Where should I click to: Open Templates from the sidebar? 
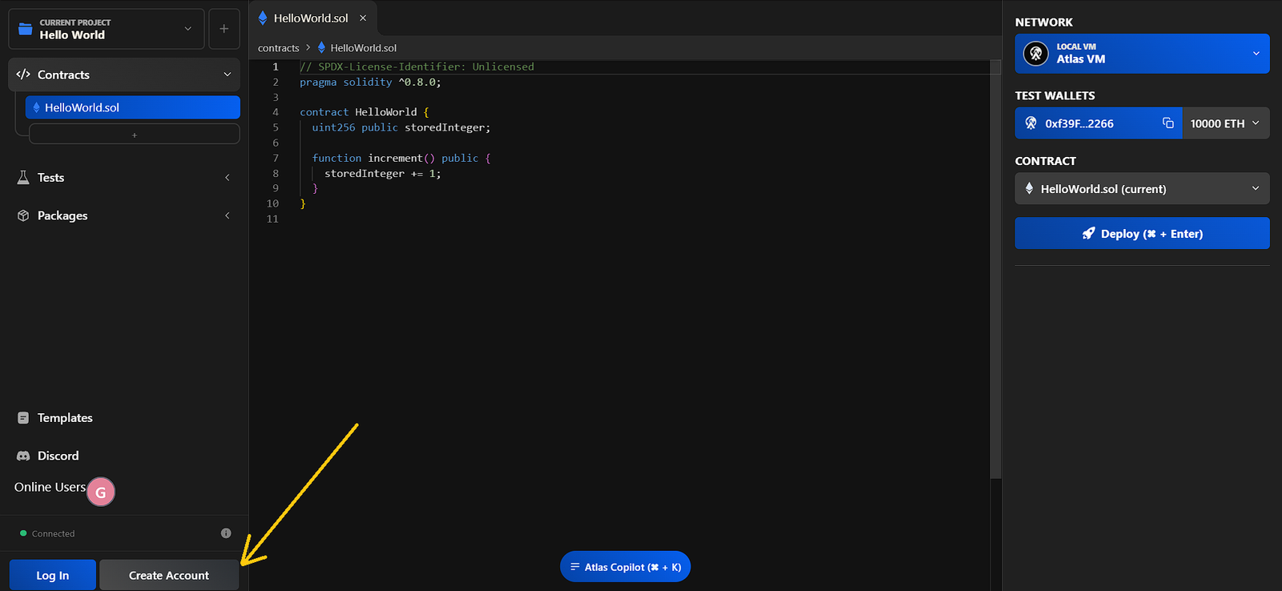(65, 418)
